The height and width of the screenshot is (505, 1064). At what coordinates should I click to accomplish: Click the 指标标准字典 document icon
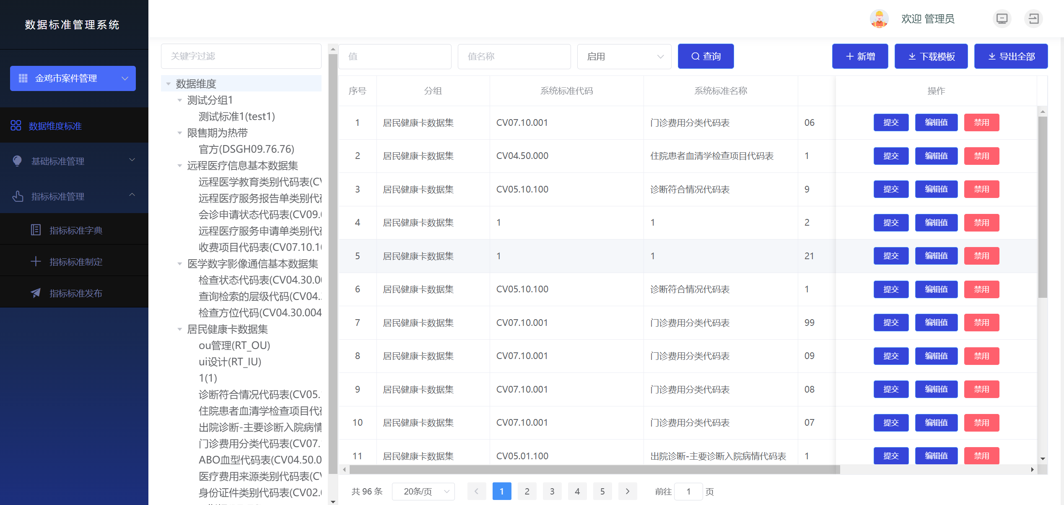coord(36,230)
